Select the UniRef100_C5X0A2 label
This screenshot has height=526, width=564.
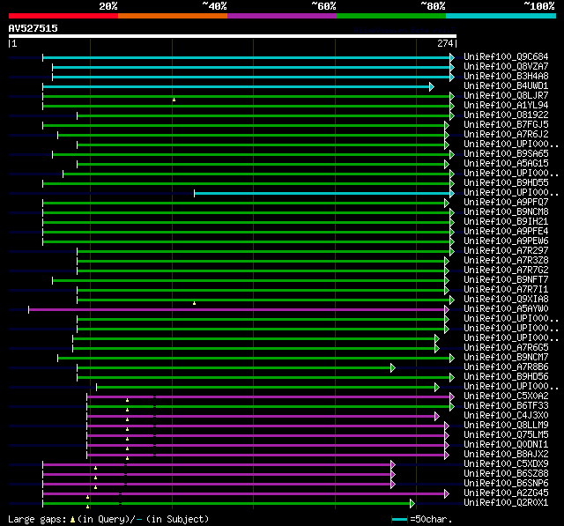506,396
